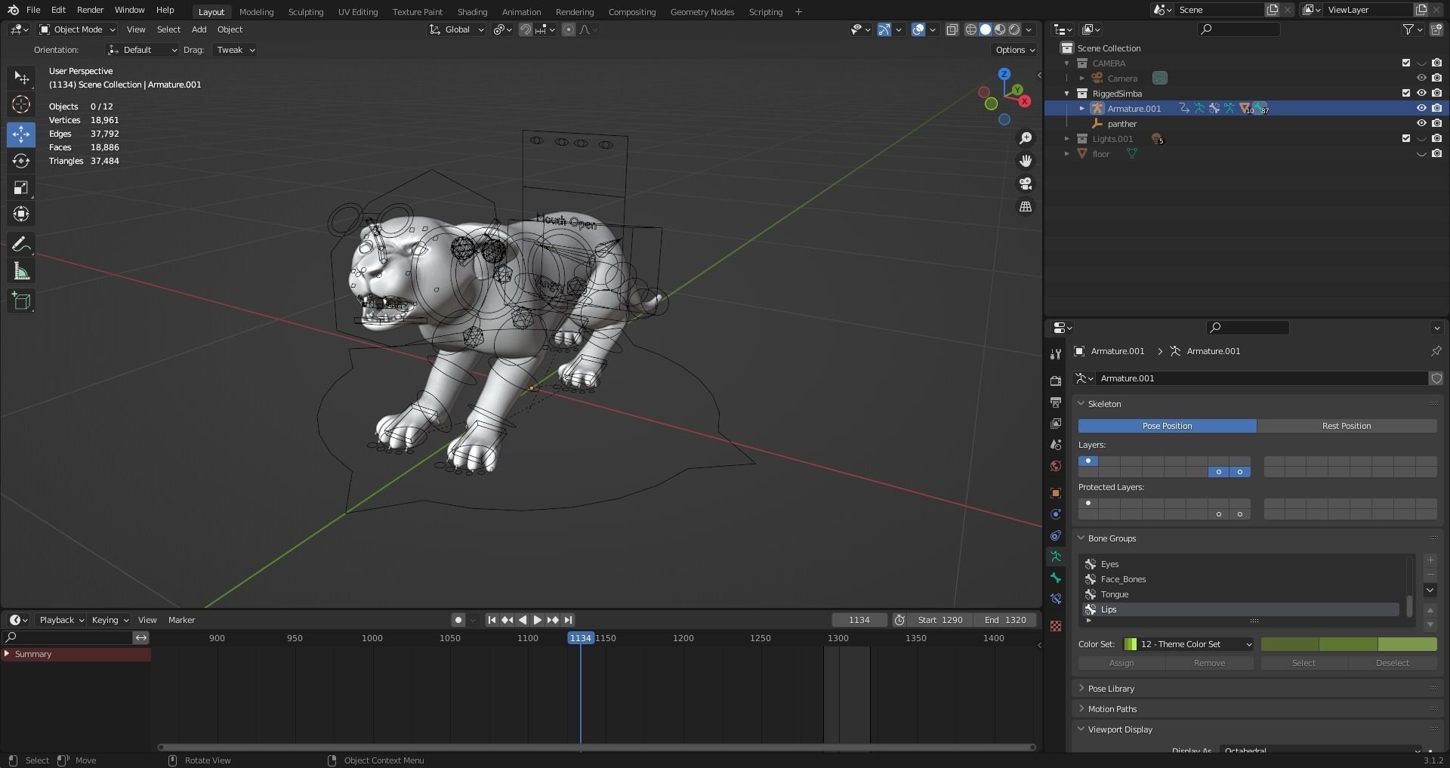Select the Transform tool
Viewport: 1450px width, 768px height.
21,214
